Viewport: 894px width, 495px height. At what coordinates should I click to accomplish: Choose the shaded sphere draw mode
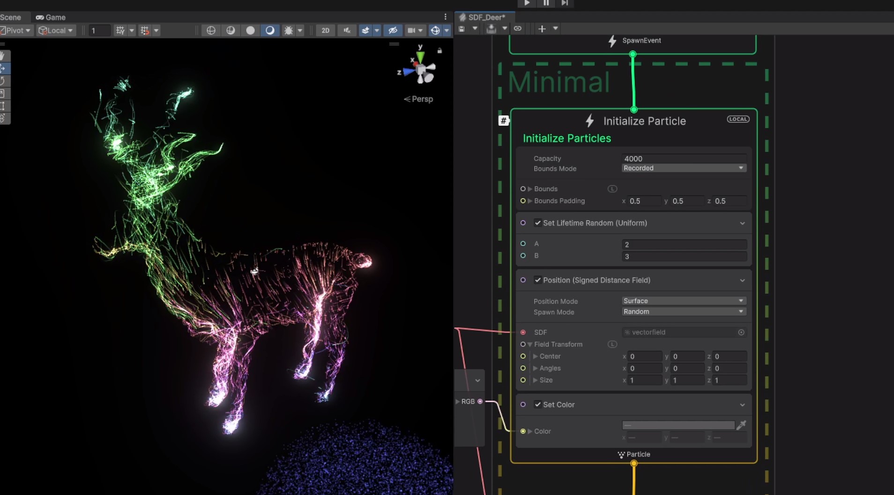270,30
